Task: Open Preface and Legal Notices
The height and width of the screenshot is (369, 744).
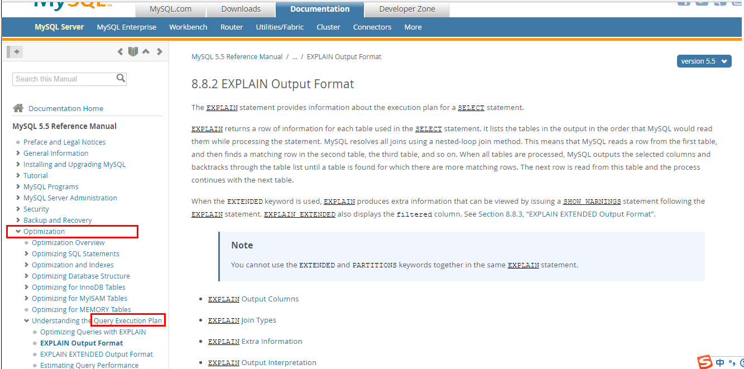Action: [64, 142]
